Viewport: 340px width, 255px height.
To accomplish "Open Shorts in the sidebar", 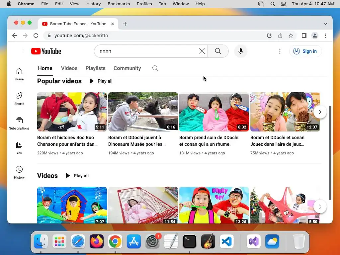I will (19, 99).
